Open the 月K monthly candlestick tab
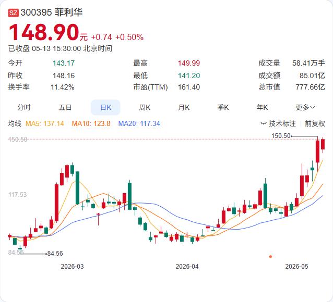This screenshot has height=302, width=333. pos(184,107)
